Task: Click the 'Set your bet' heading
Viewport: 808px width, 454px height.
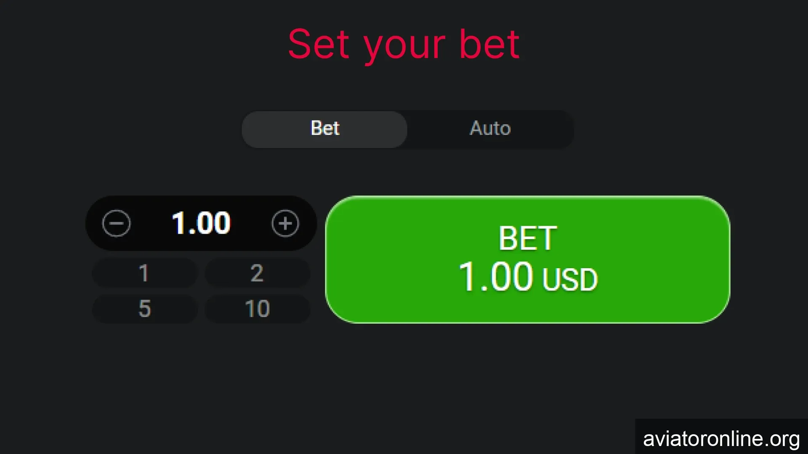Action: point(404,44)
